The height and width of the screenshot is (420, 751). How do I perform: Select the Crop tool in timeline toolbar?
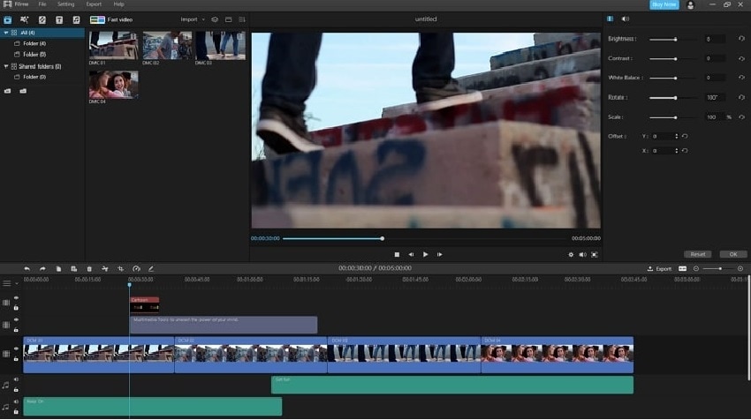pos(121,269)
